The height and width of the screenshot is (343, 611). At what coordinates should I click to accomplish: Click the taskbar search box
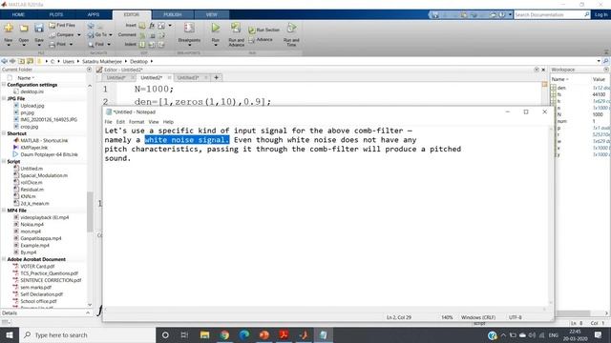click(x=87, y=334)
